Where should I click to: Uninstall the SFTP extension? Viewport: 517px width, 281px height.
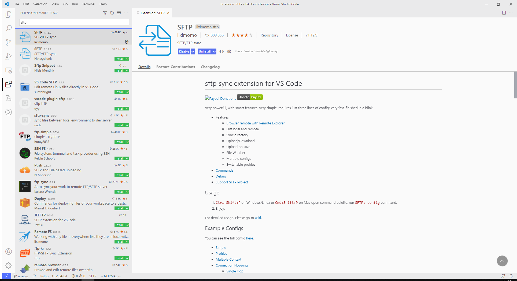point(205,51)
